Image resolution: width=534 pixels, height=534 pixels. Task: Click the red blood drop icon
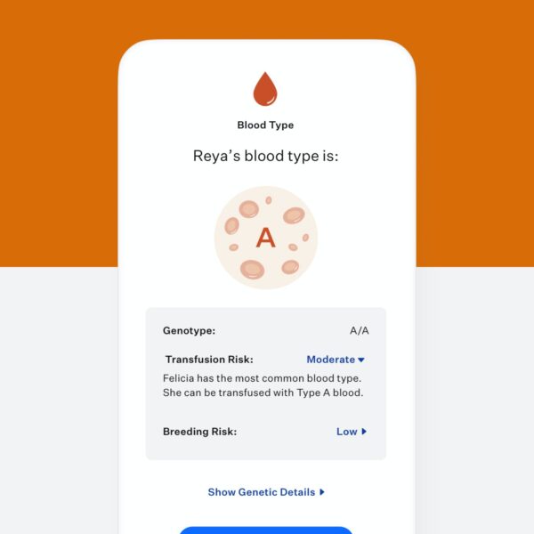coord(265,89)
